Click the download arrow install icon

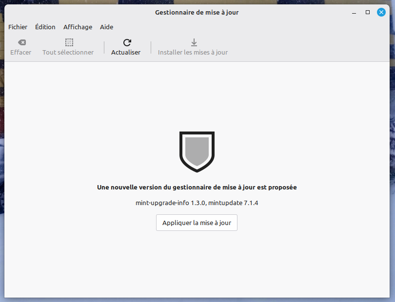click(194, 43)
